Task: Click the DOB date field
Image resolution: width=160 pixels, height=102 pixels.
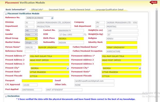Action: click(x=71, y=34)
